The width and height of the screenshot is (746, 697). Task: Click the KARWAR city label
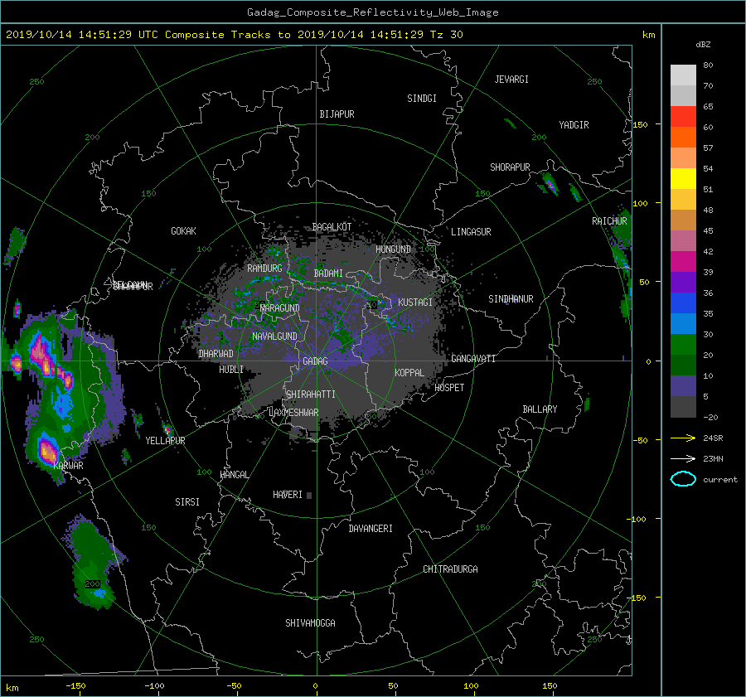click(69, 466)
